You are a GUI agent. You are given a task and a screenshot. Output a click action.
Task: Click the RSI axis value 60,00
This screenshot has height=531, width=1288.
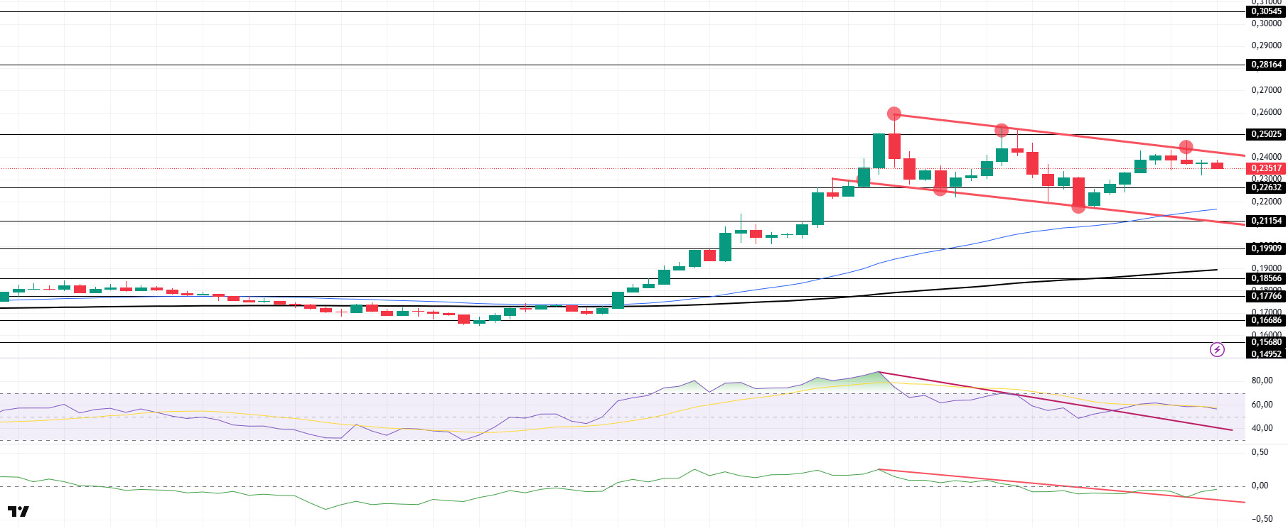tap(1262, 405)
